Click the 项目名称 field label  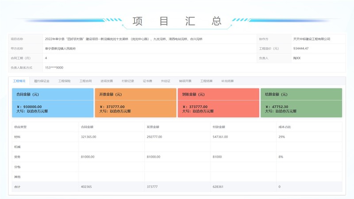coord(17,39)
